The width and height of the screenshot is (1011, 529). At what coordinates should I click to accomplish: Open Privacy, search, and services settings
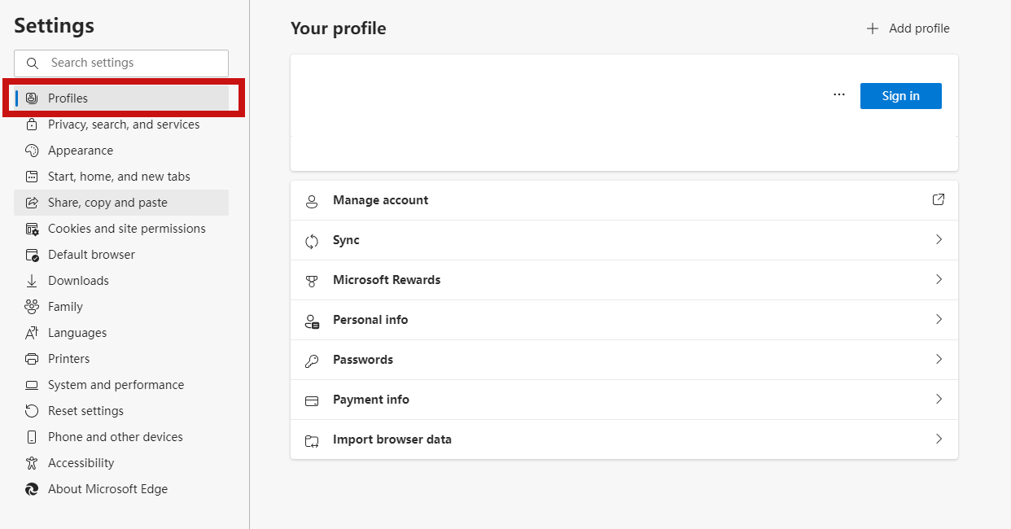tap(124, 125)
